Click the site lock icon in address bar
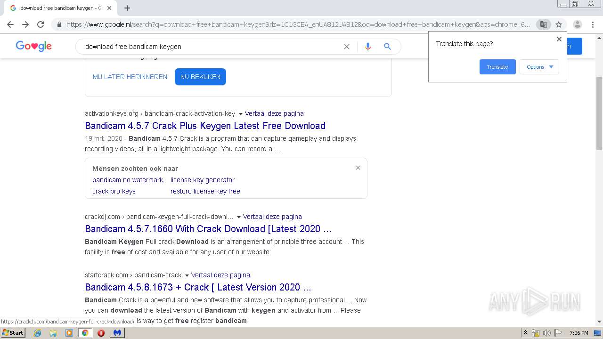 59,24
